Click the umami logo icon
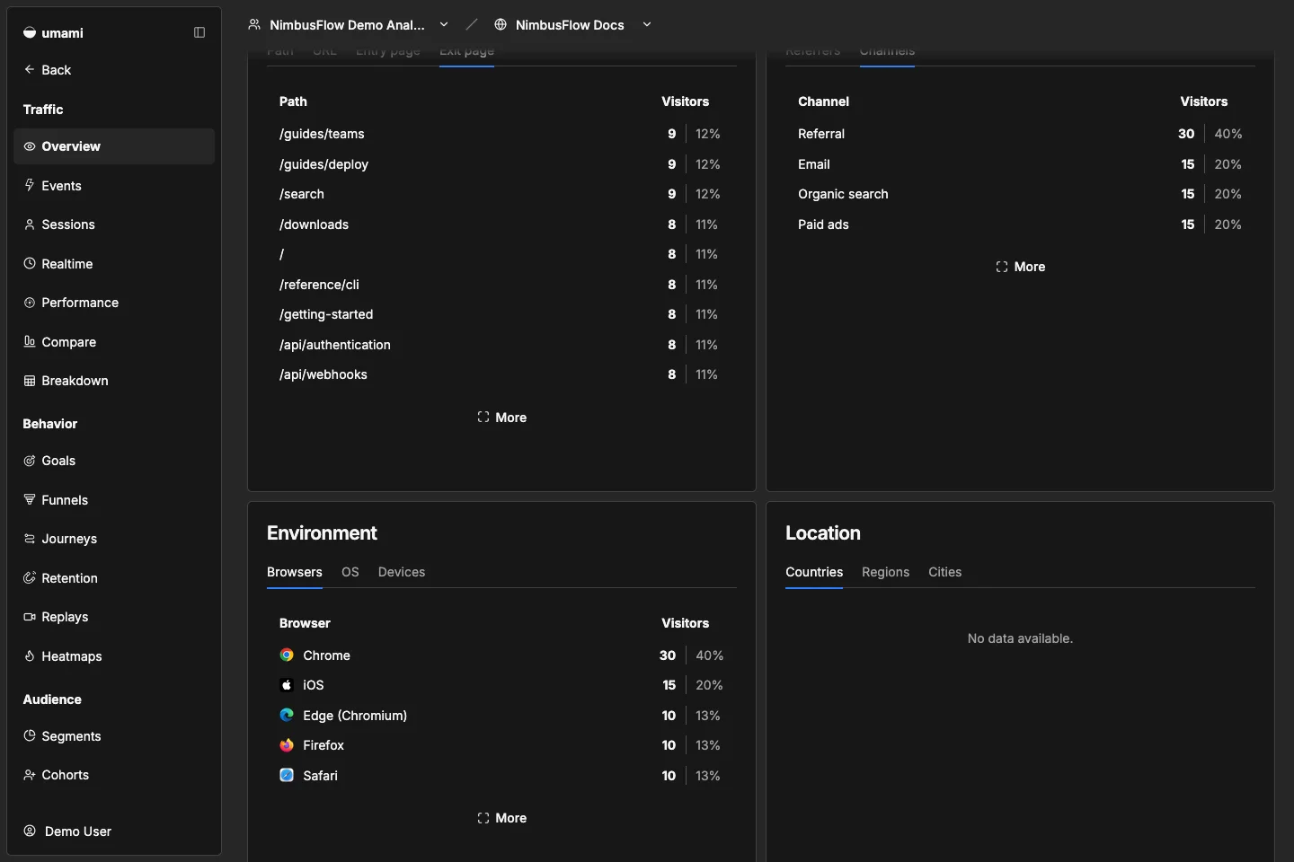The height and width of the screenshot is (862, 1294). 30,32
